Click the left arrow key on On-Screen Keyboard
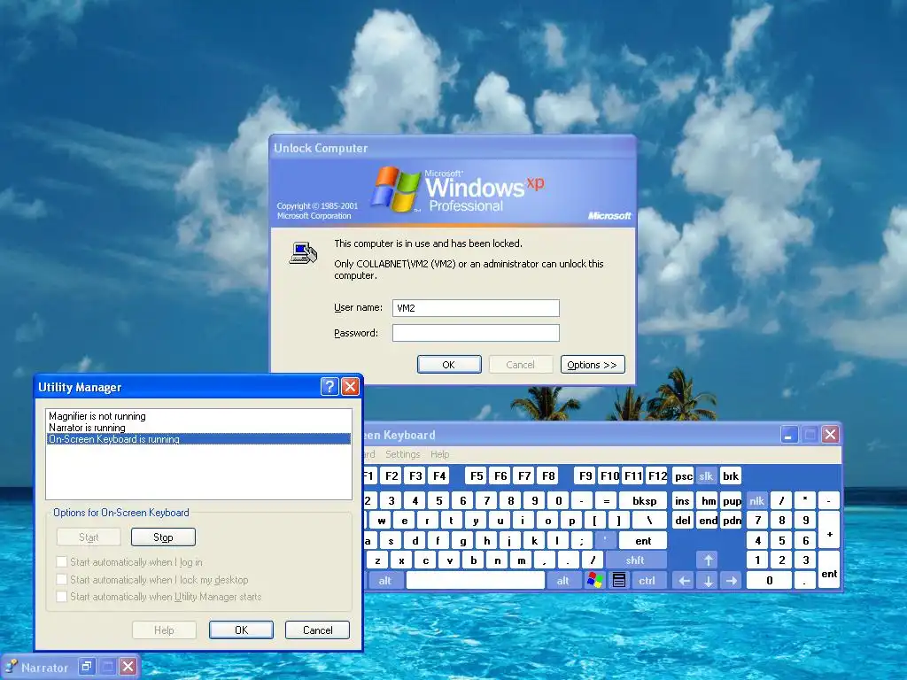907x680 pixels. point(685,580)
